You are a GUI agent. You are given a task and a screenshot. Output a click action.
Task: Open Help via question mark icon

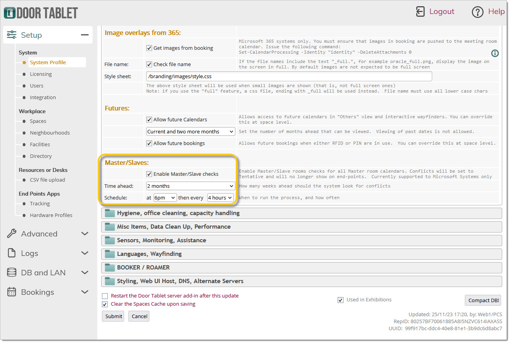pos(477,12)
